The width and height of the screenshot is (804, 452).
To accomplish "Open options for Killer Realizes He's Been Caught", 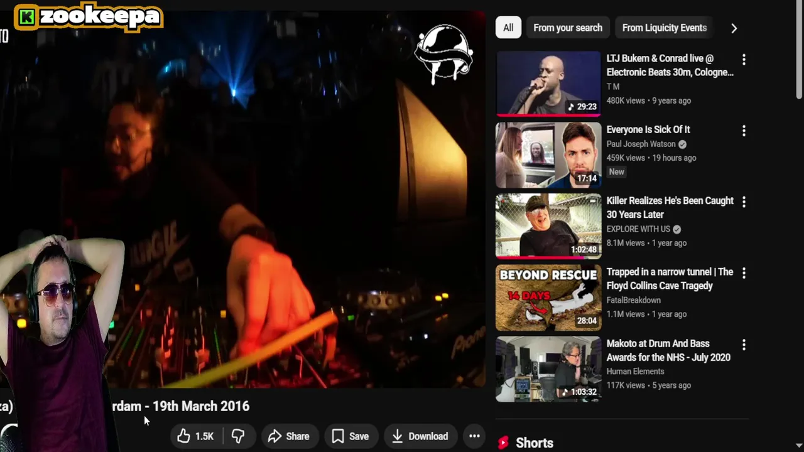I will 744,202.
